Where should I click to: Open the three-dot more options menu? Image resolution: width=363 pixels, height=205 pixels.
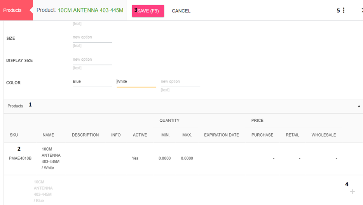pos(344,11)
